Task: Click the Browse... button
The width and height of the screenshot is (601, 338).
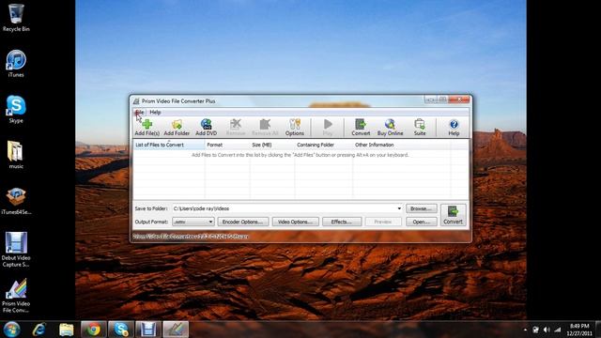Action: 422,208
